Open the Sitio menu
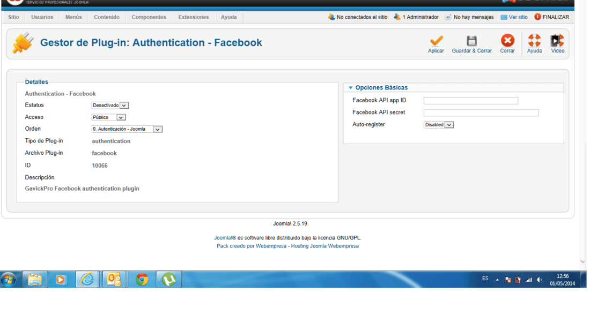 pos(13,17)
